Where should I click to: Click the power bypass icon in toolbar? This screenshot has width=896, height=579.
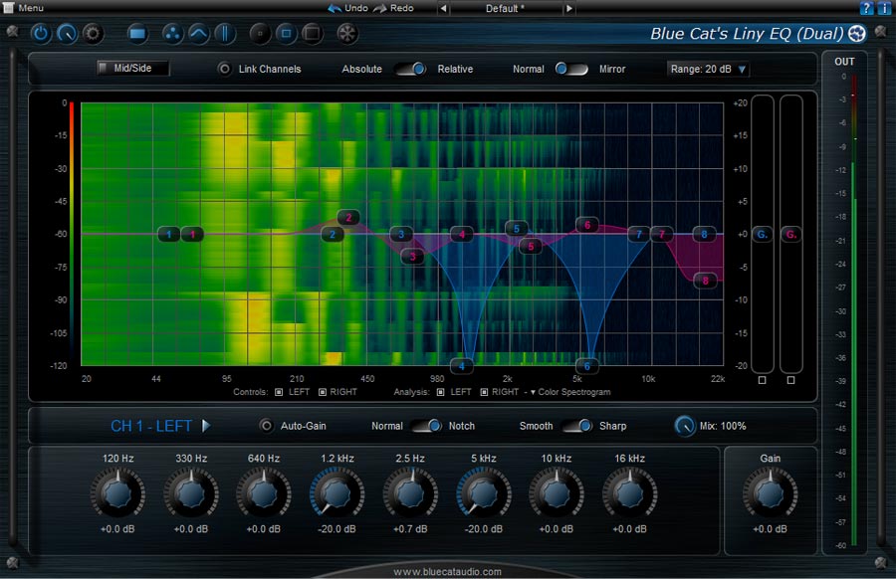pos(41,33)
